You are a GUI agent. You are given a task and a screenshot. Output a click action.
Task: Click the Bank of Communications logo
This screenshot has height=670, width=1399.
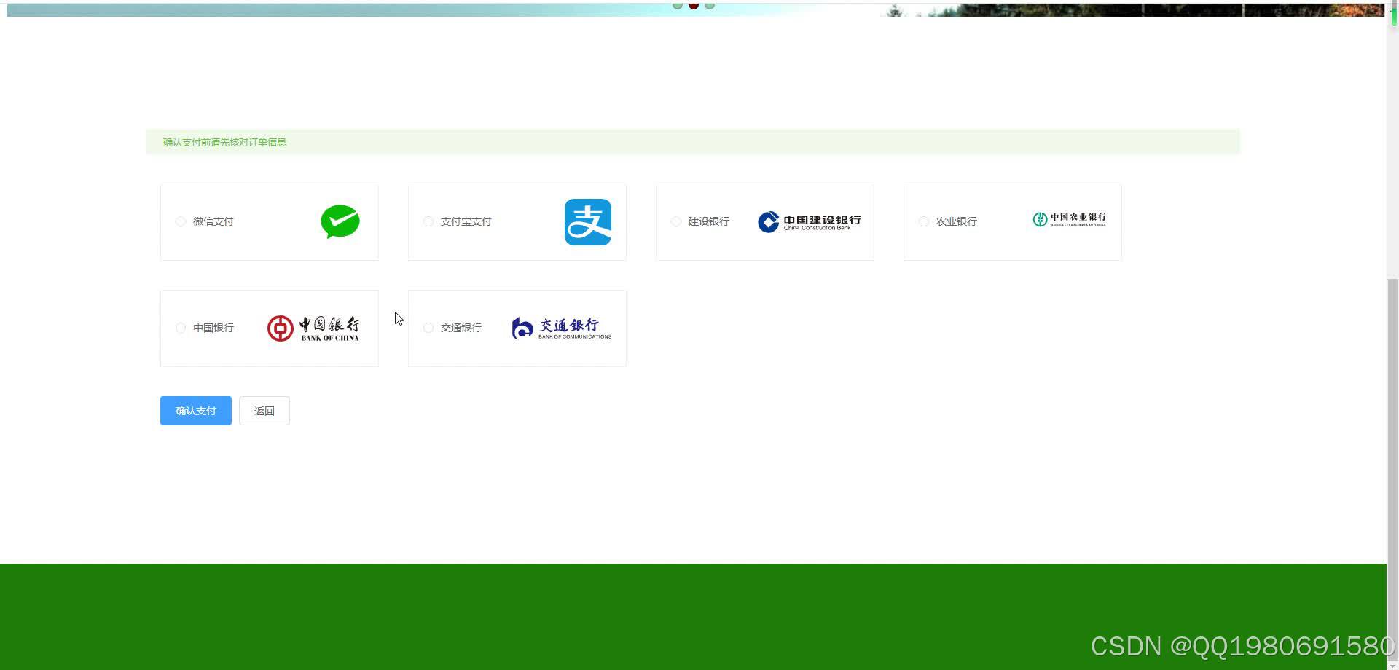click(x=561, y=328)
